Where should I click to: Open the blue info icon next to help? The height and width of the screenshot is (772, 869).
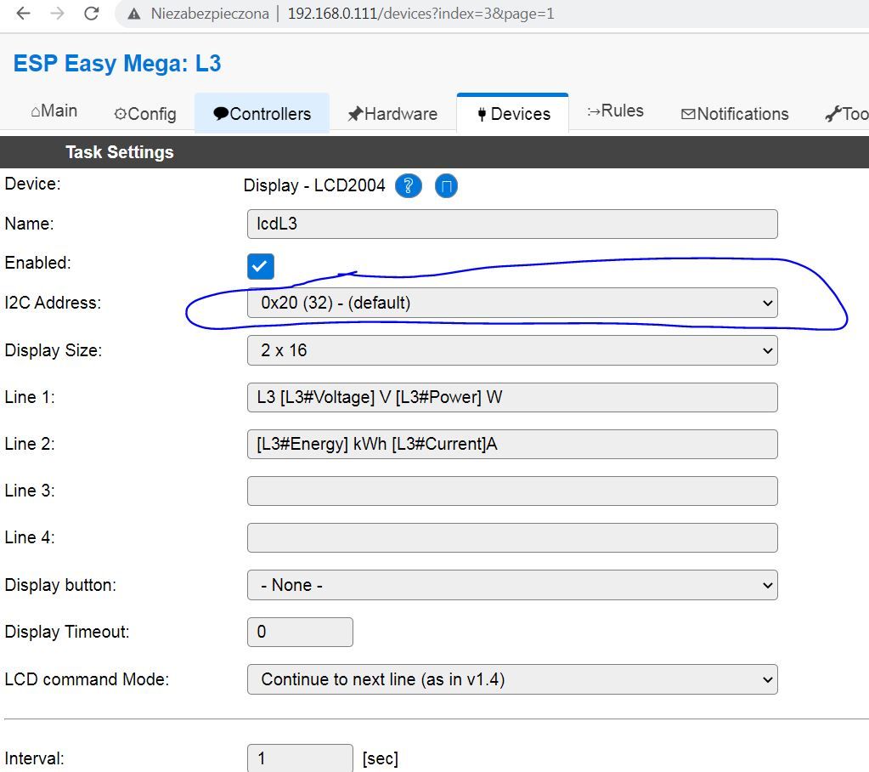coord(446,186)
